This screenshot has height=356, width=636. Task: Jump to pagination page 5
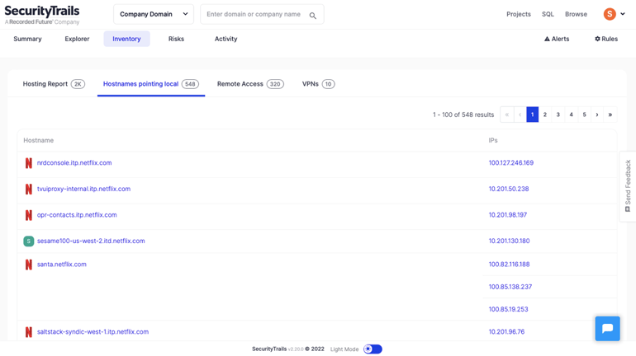click(585, 115)
